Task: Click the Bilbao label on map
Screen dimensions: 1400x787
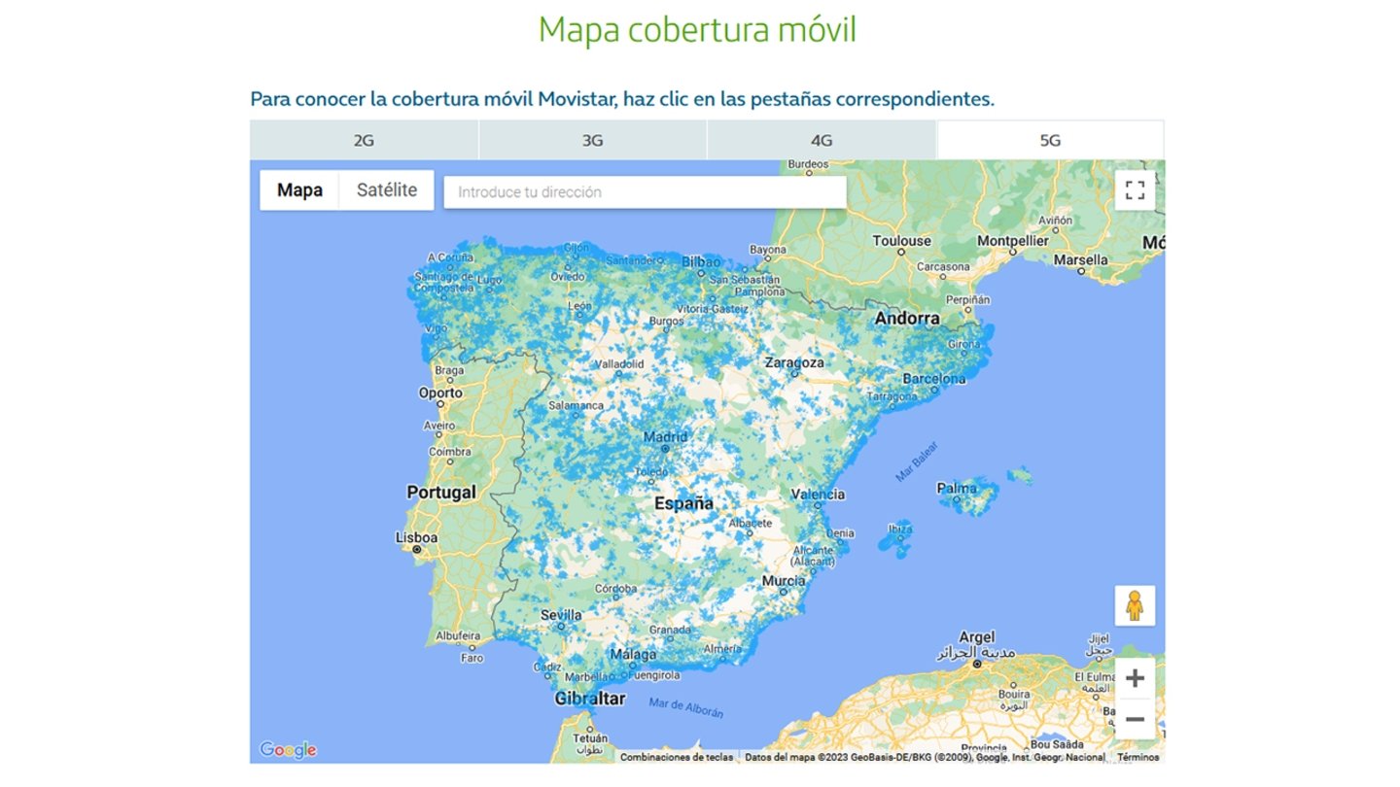Action: pos(701,262)
